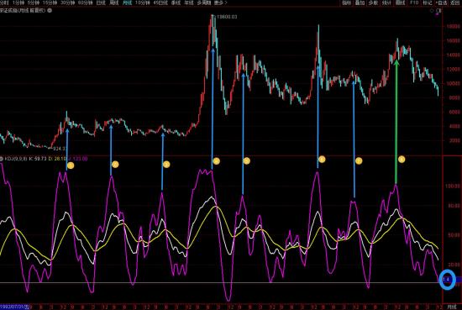The width and height of the screenshot is (462, 310).
Task: Click the yellow marker numbered 8 above green arrow
Action: click(402, 160)
